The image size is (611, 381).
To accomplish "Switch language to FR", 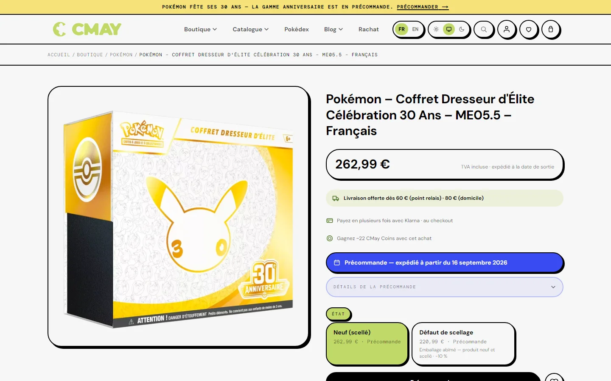I will point(401,29).
